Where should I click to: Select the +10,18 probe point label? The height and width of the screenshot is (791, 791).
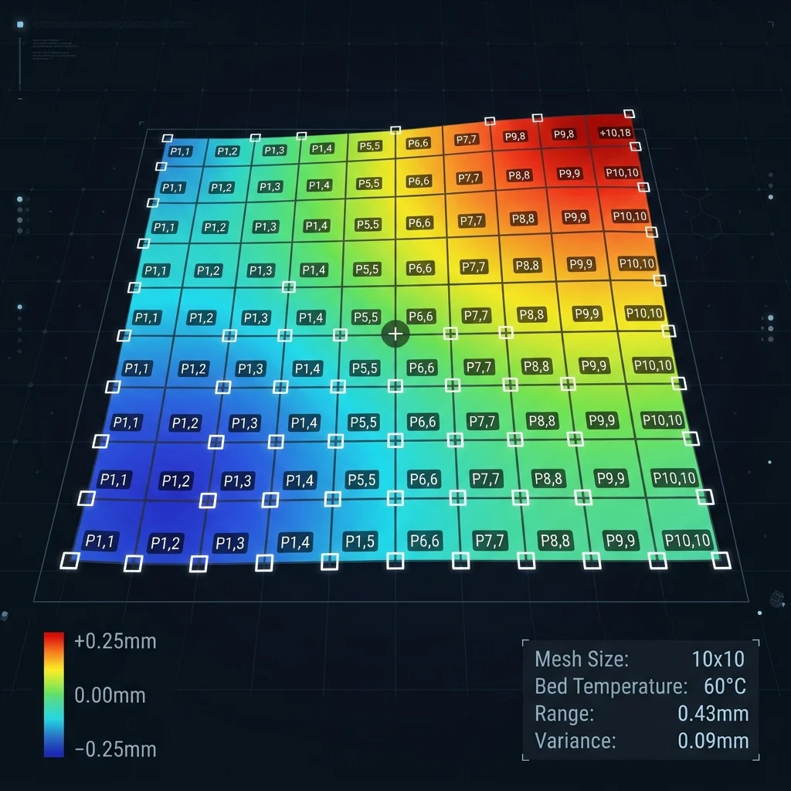[x=615, y=133]
